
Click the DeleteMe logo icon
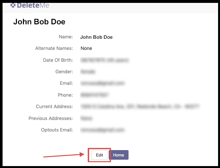point(13,5)
